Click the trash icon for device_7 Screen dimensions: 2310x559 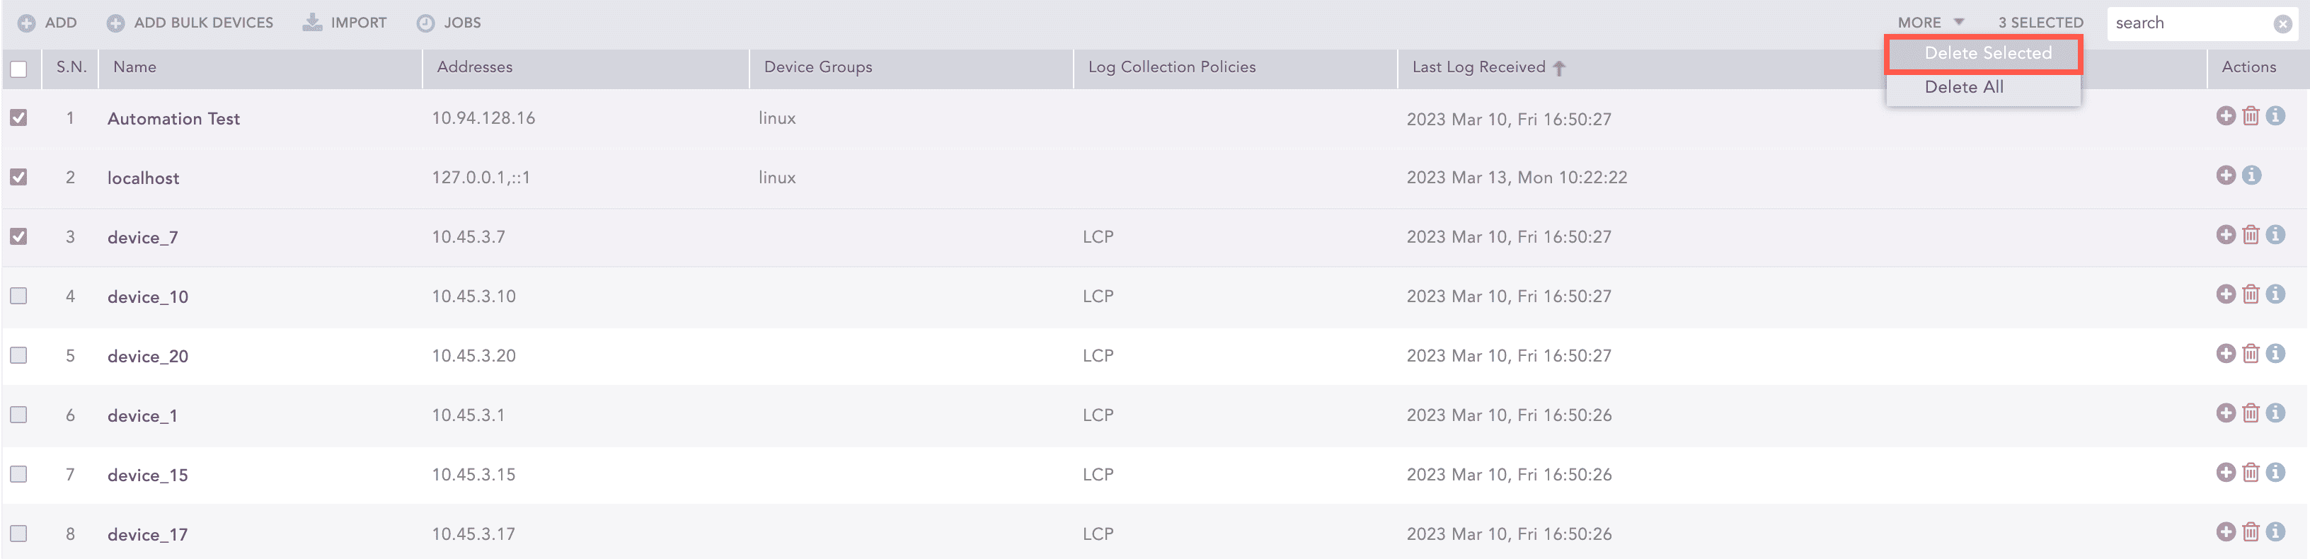2251,234
